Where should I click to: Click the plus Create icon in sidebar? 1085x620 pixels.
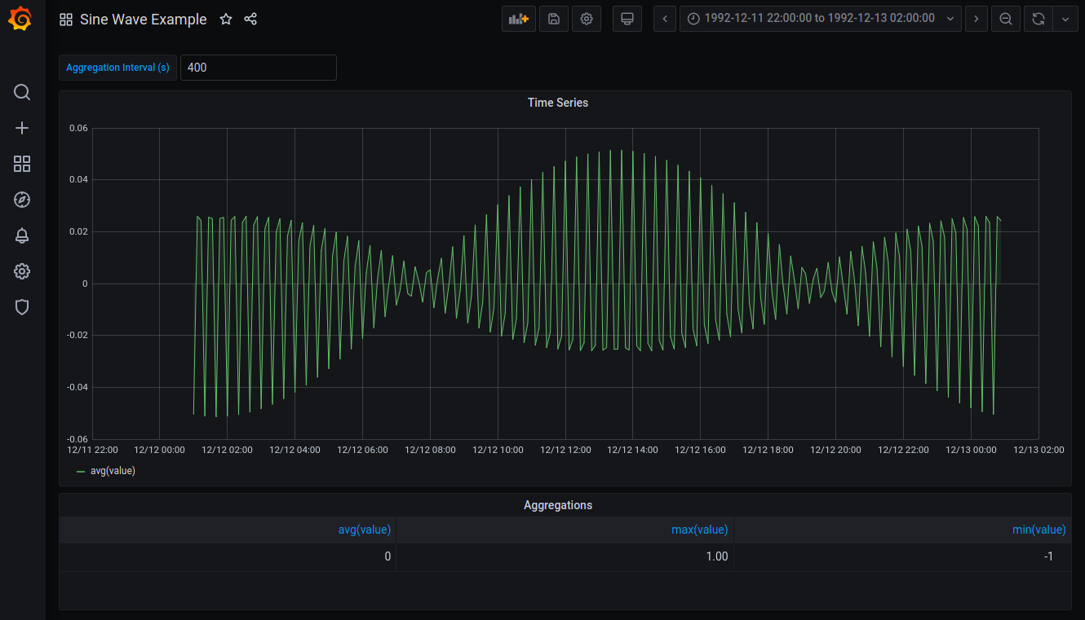coord(22,128)
